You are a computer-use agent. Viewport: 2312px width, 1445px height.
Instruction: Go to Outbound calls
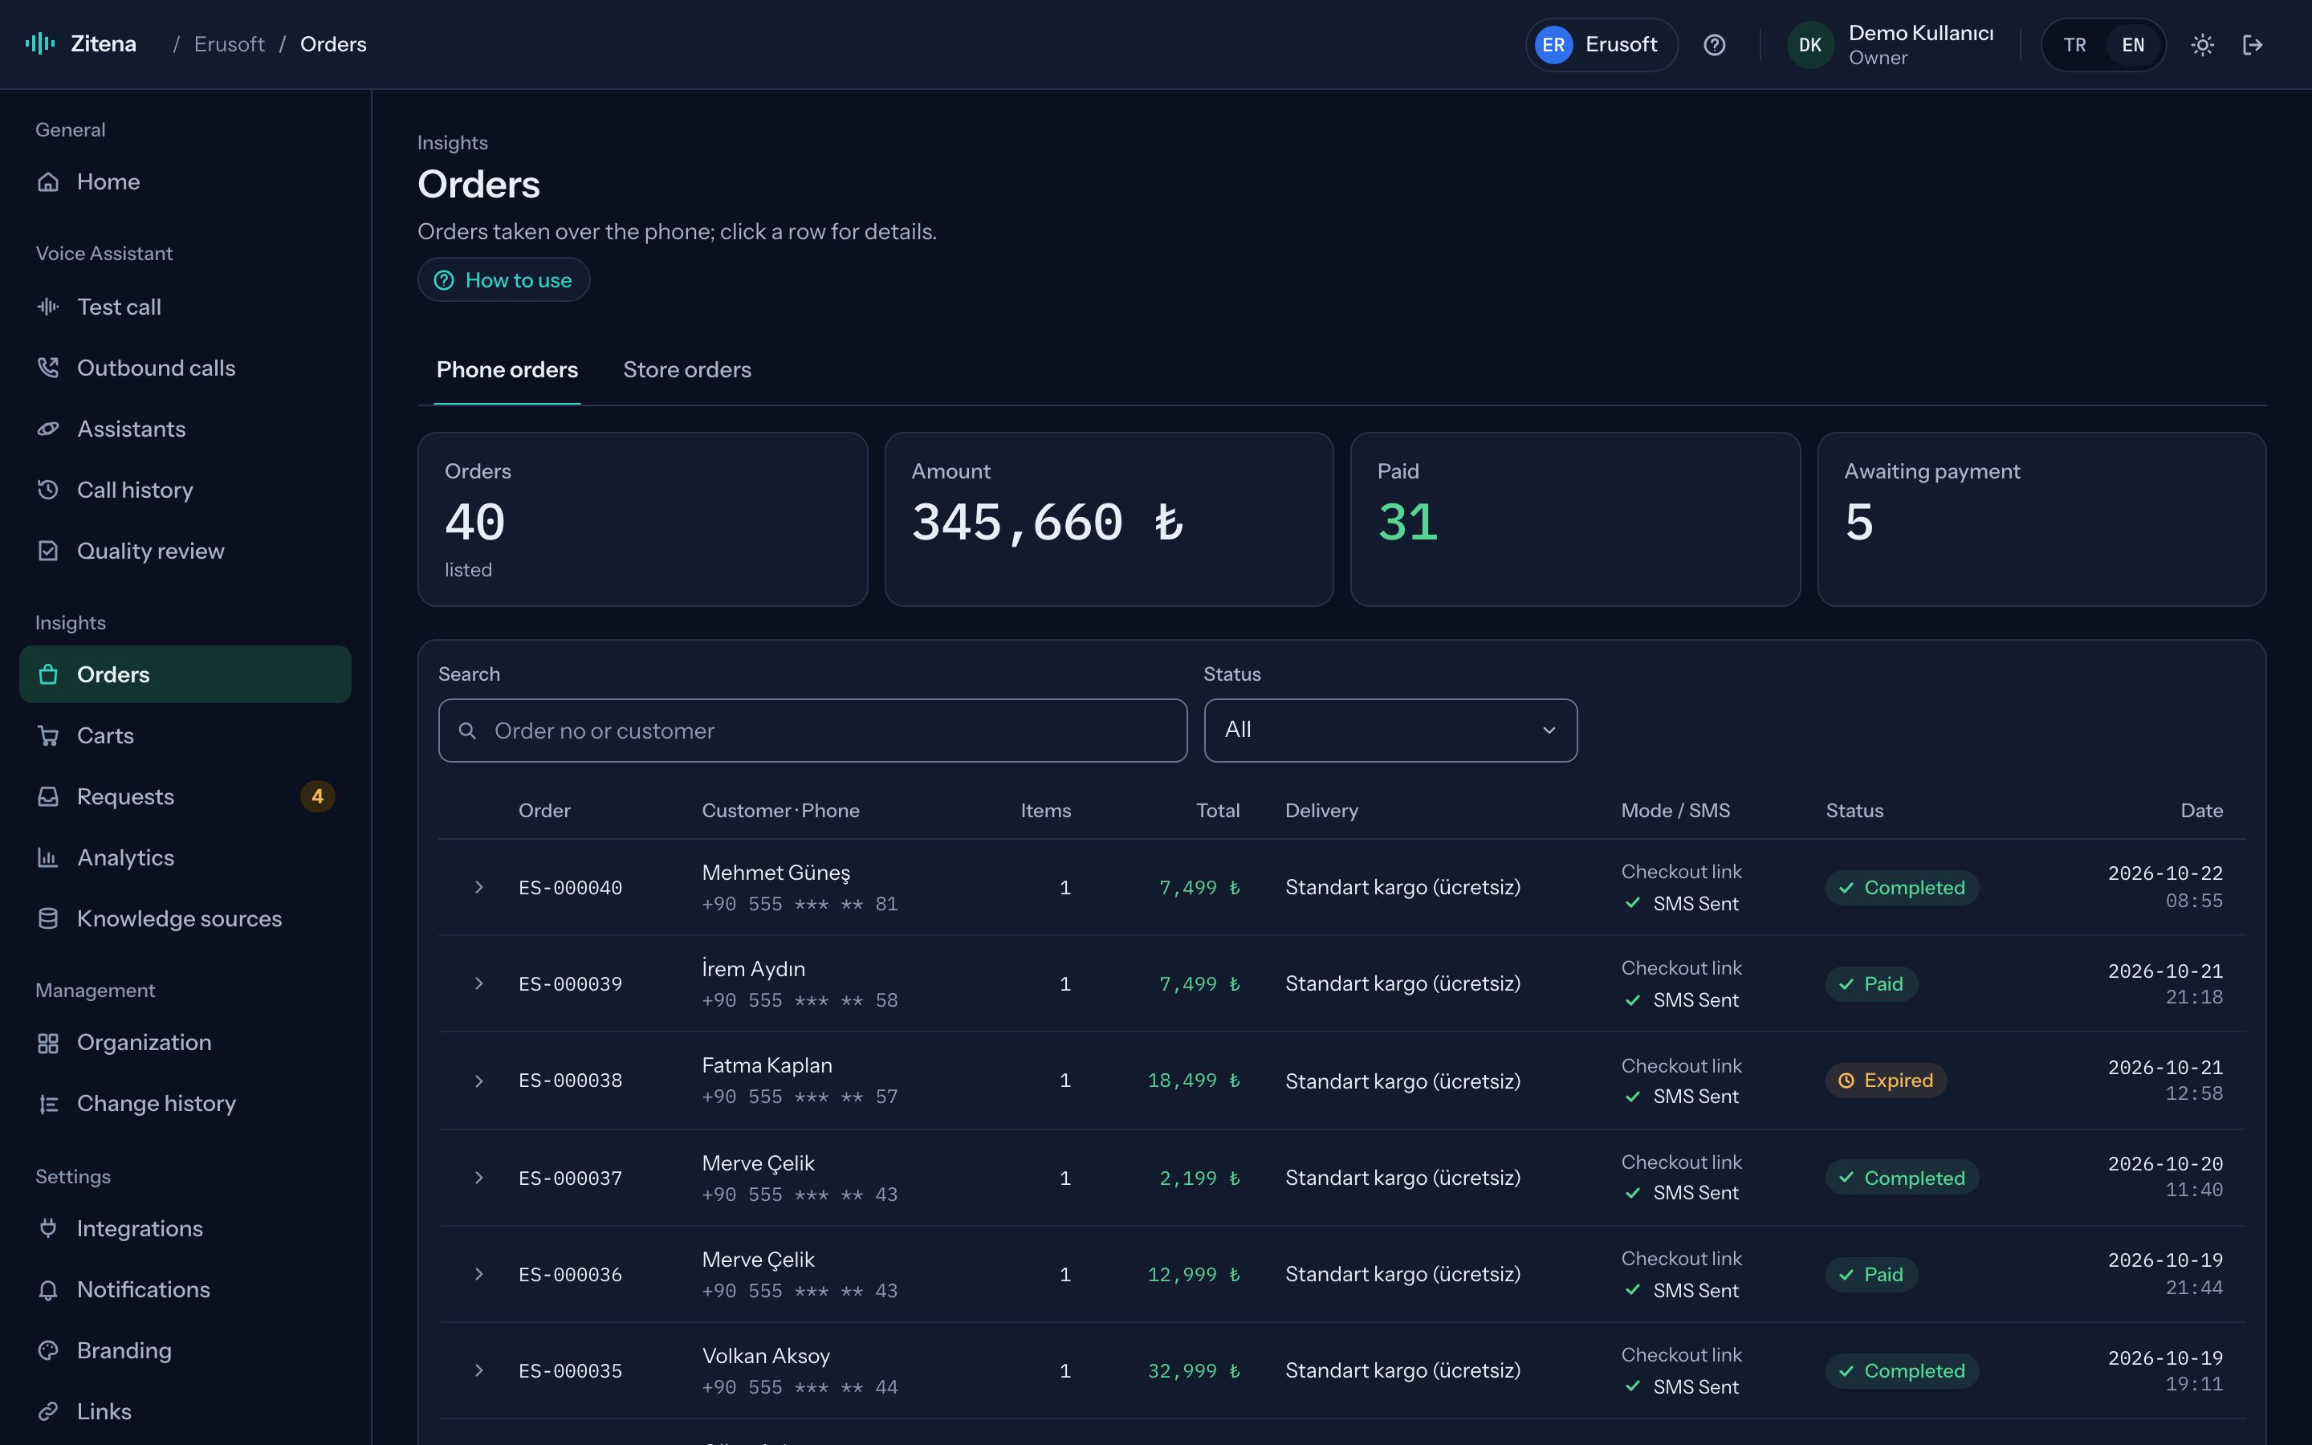click(185, 368)
